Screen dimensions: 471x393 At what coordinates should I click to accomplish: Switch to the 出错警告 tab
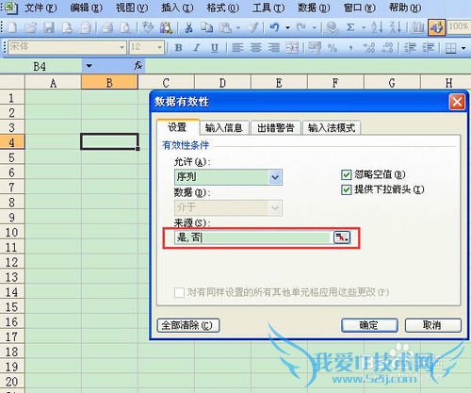pos(276,128)
